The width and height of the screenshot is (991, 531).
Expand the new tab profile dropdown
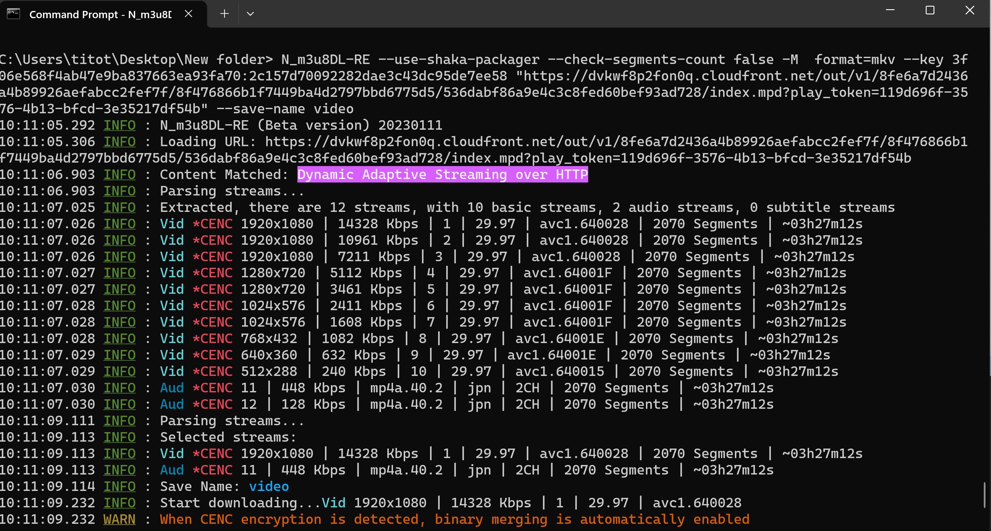250,14
